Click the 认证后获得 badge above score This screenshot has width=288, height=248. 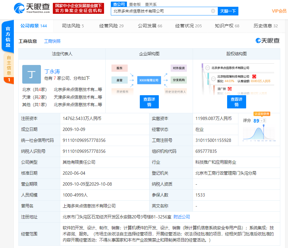262,114
